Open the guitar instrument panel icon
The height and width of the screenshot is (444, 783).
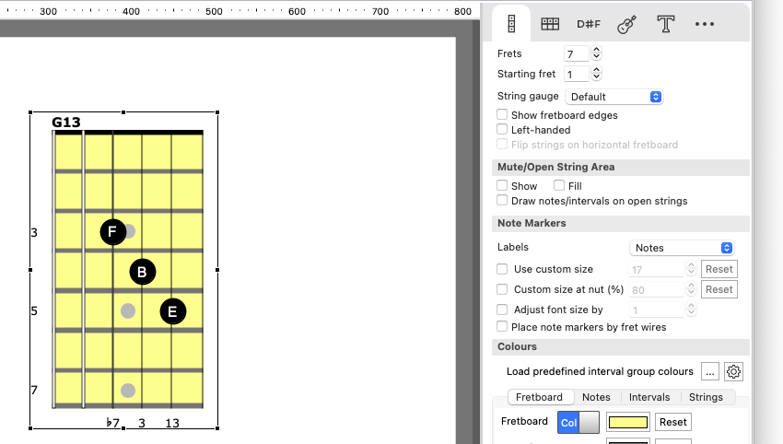point(627,24)
